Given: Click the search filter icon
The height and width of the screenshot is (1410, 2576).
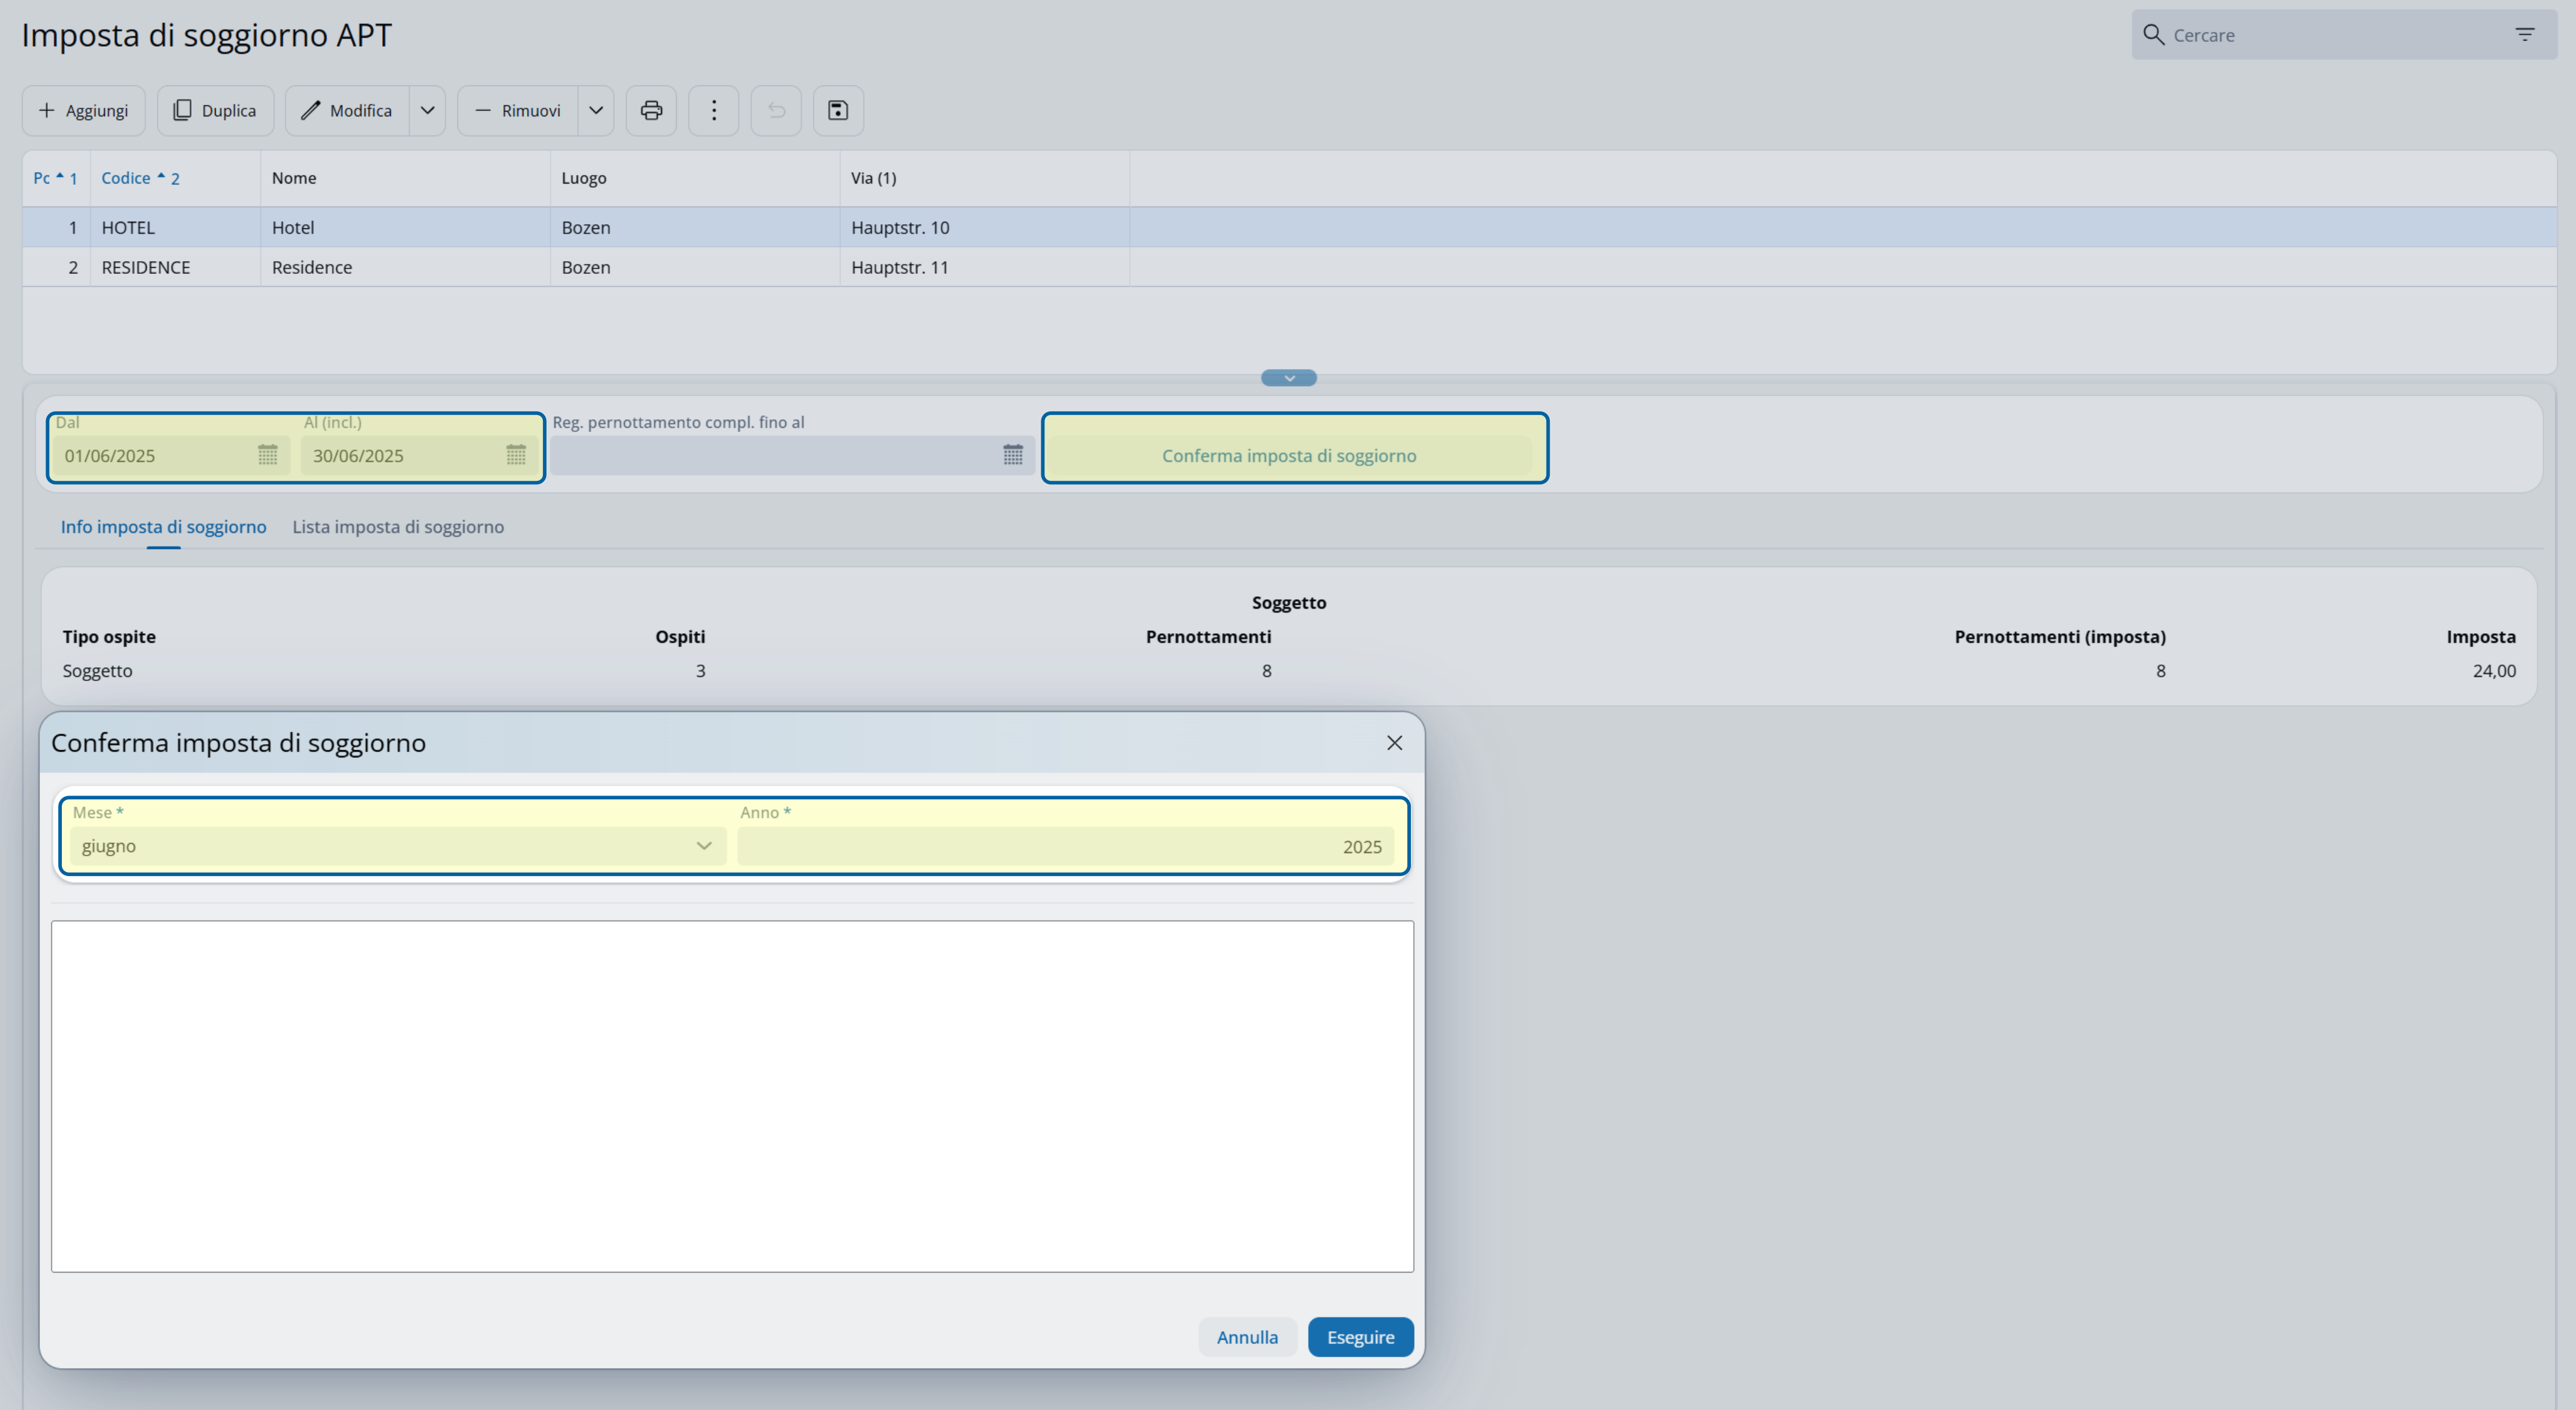Looking at the screenshot, I should [x=2524, y=35].
